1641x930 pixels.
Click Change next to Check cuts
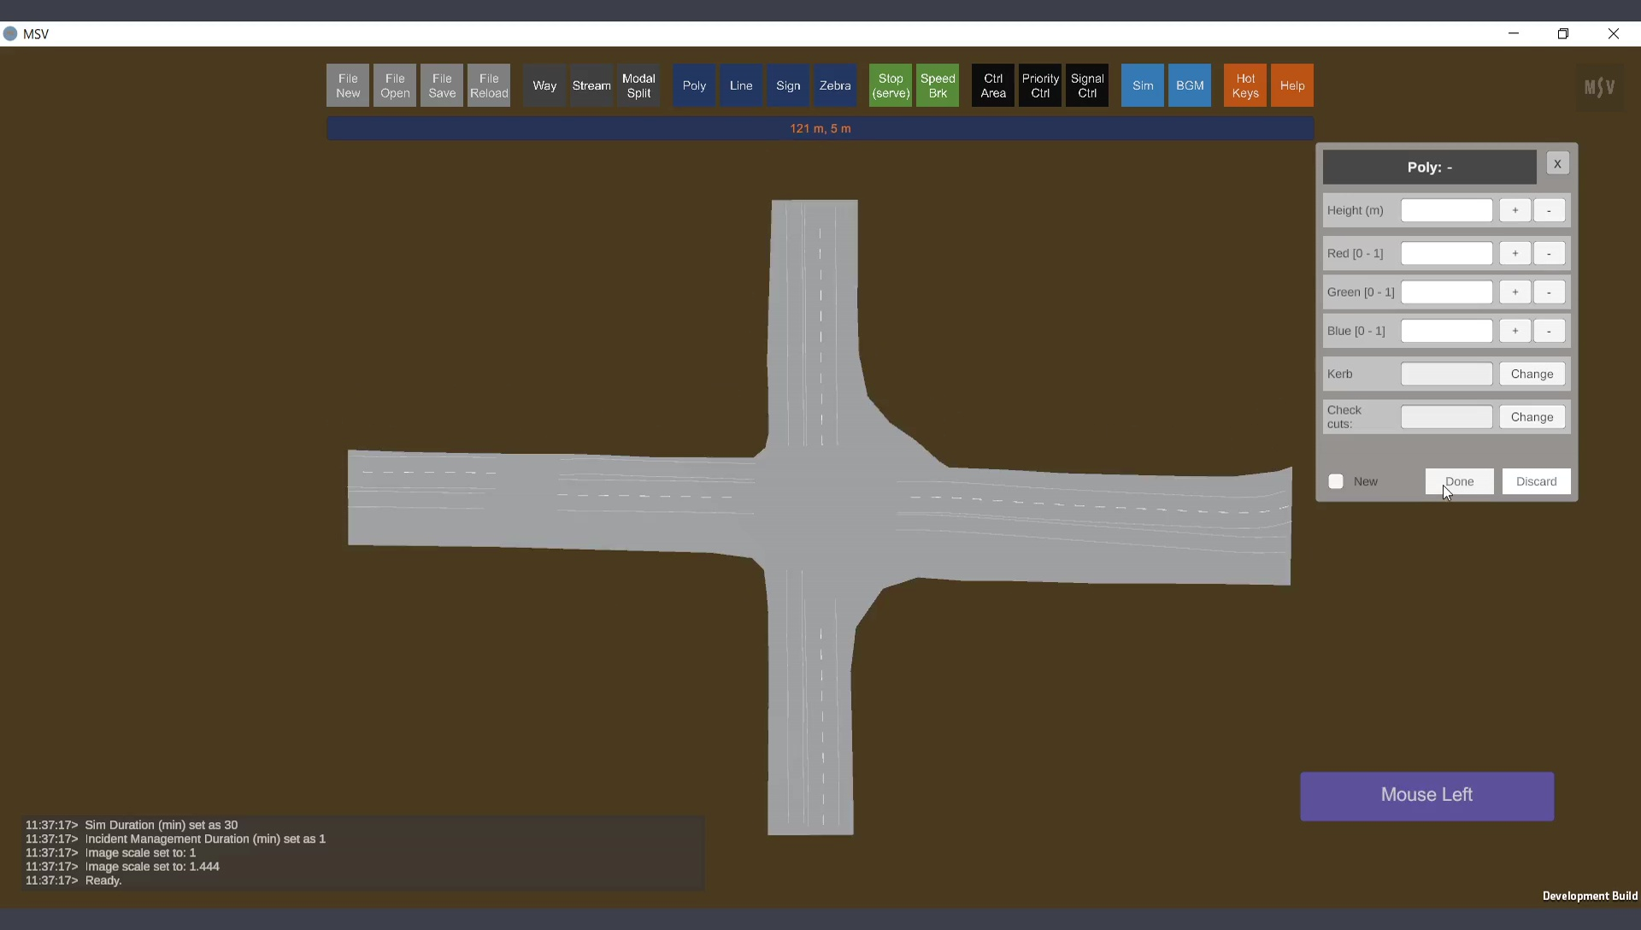(x=1532, y=417)
